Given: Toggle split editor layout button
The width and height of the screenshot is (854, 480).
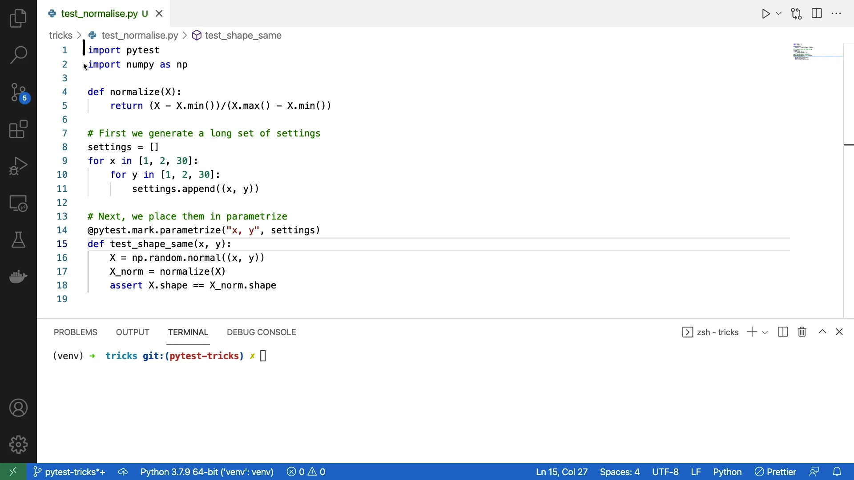Looking at the screenshot, I should (818, 14).
